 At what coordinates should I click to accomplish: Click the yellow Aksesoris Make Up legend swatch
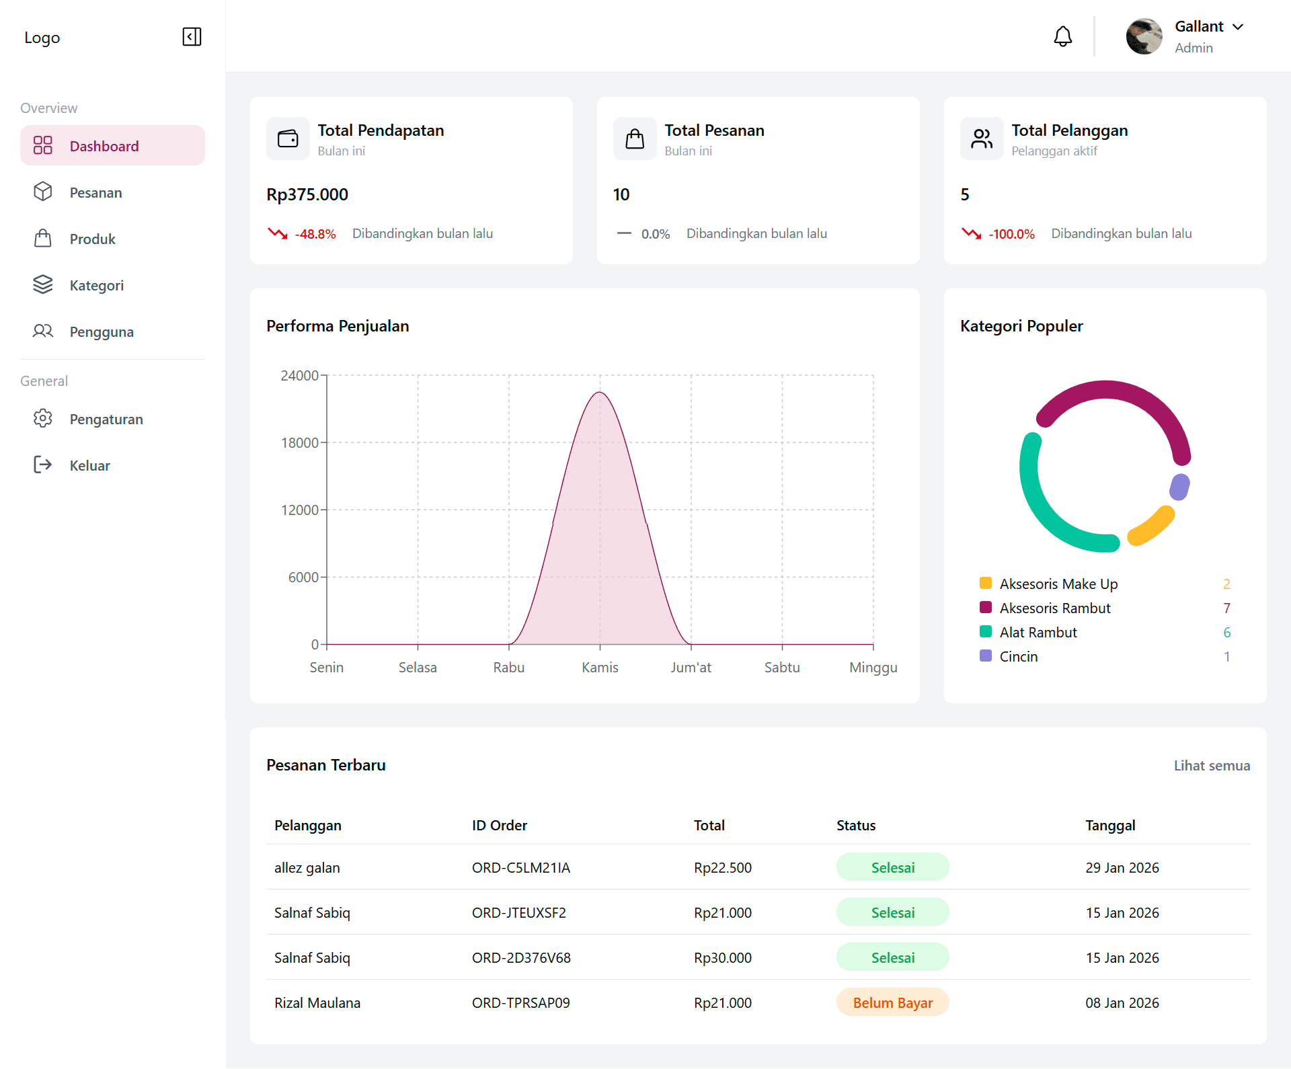click(x=986, y=583)
